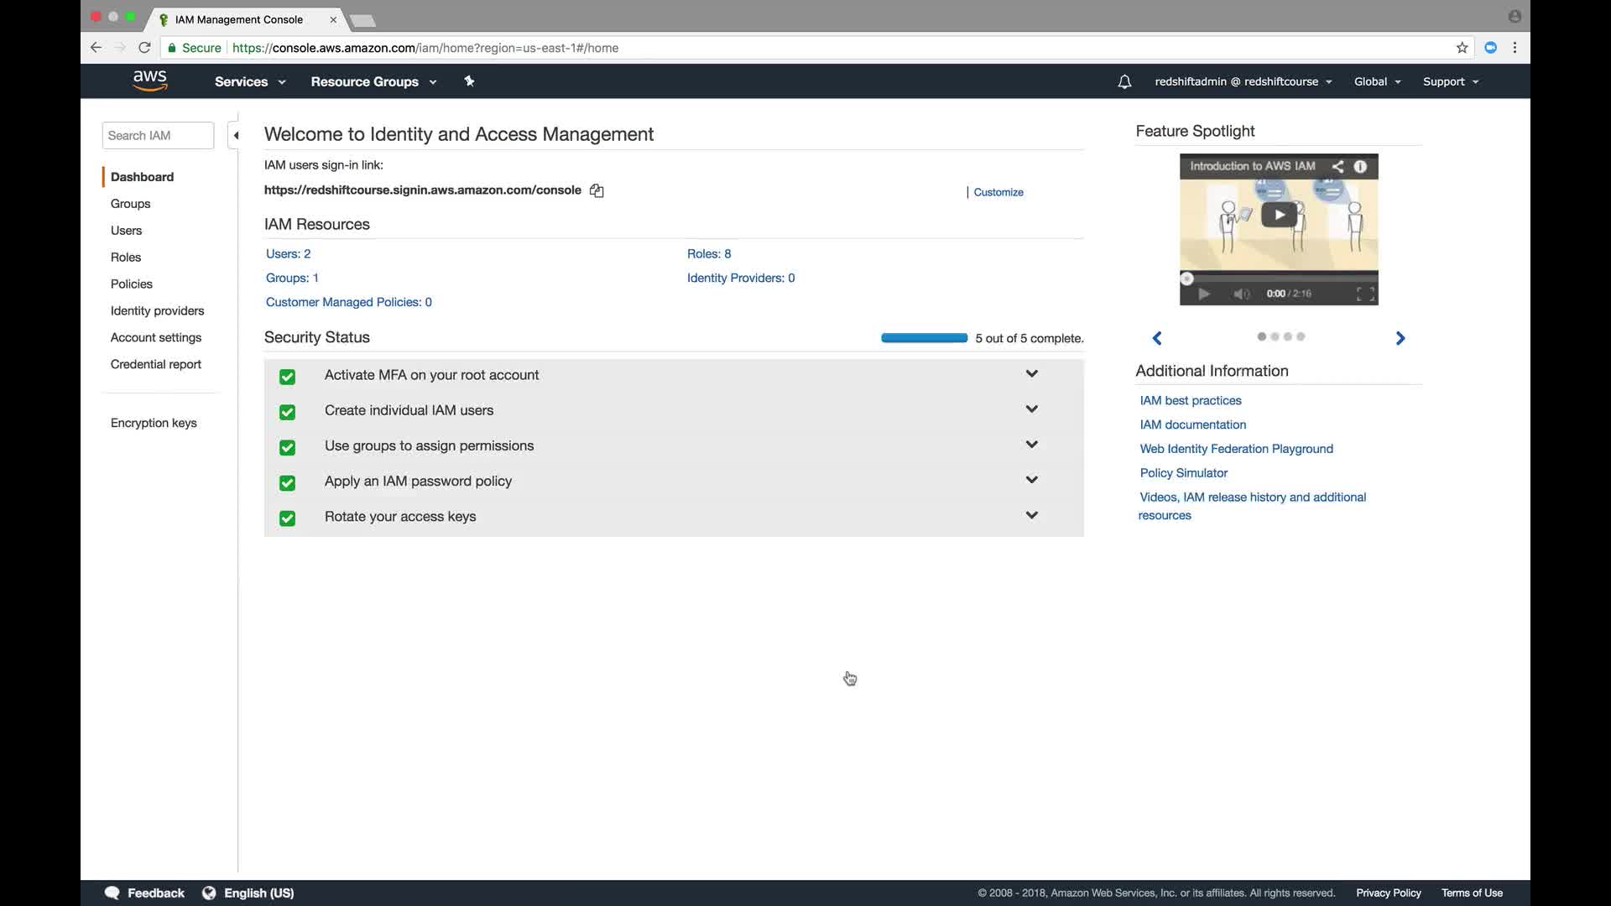
Task: Click the Rotate access keys checkbox
Action: (x=287, y=518)
